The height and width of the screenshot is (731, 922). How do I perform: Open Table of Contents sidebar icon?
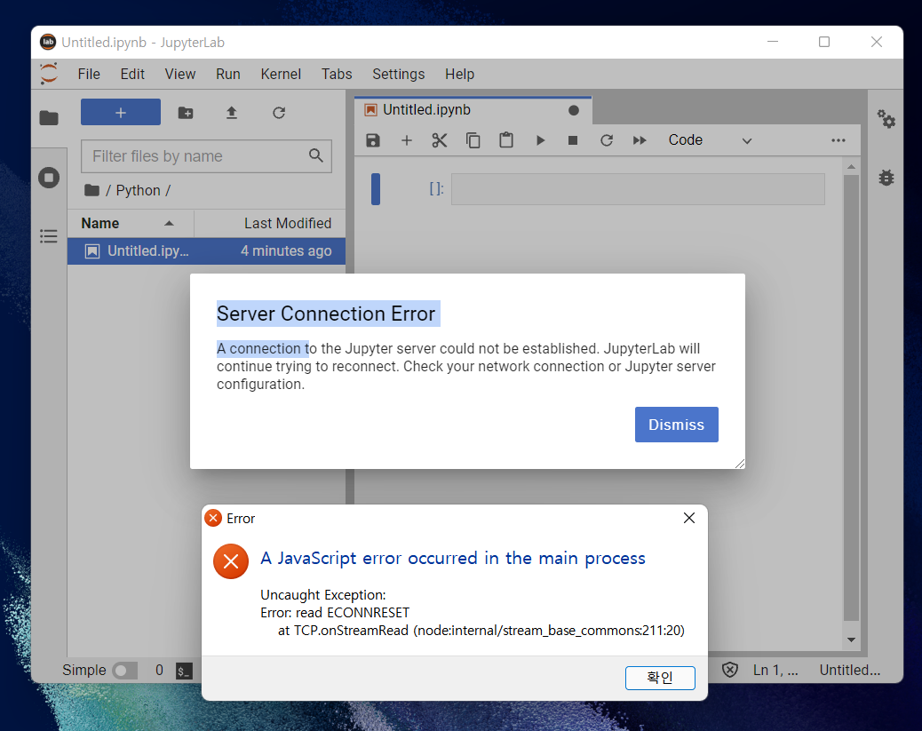pos(49,236)
